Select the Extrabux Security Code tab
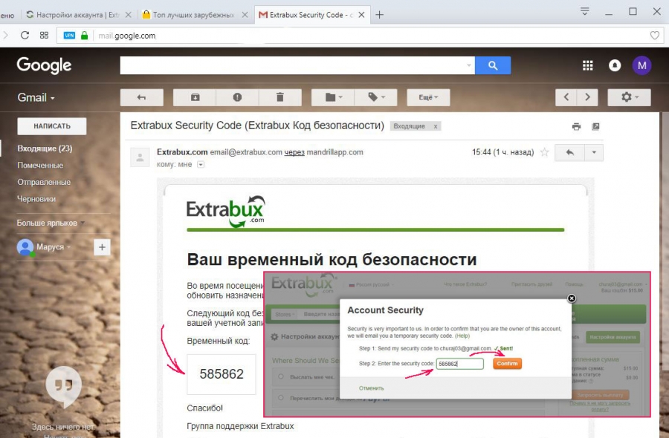This screenshot has width=669, height=438. coord(307,15)
